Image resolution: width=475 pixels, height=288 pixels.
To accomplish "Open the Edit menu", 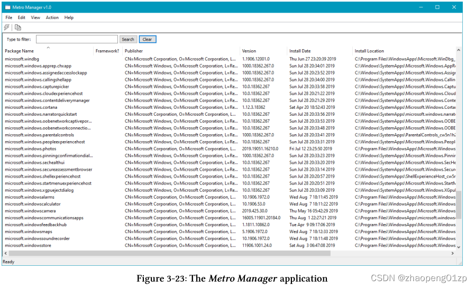I will tap(22, 17).
